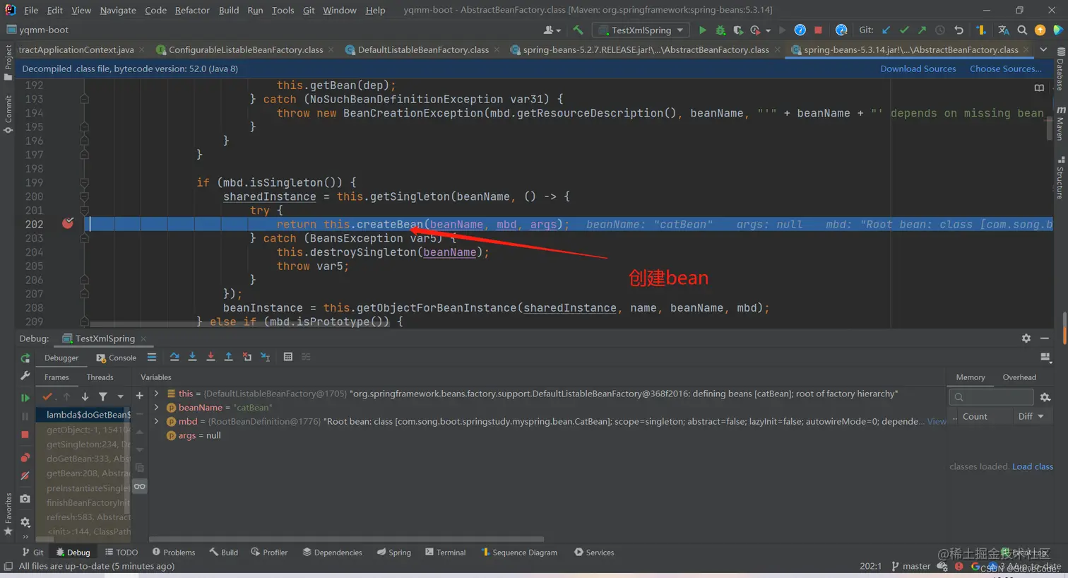Screen dimensions: 1068x578
Task: Expand the beanName variable node
Action: pyautogui.click(x=157, y=408)
